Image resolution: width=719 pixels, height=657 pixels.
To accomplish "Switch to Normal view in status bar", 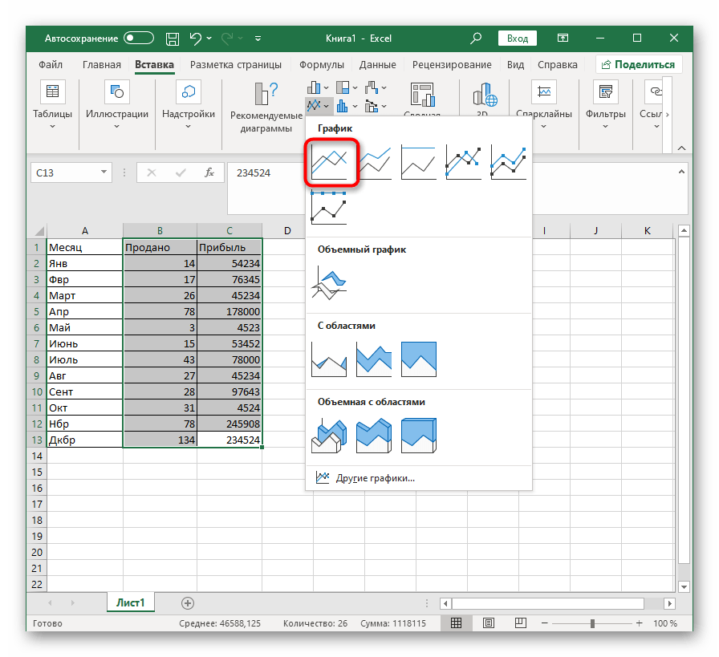I will (456, 623).
